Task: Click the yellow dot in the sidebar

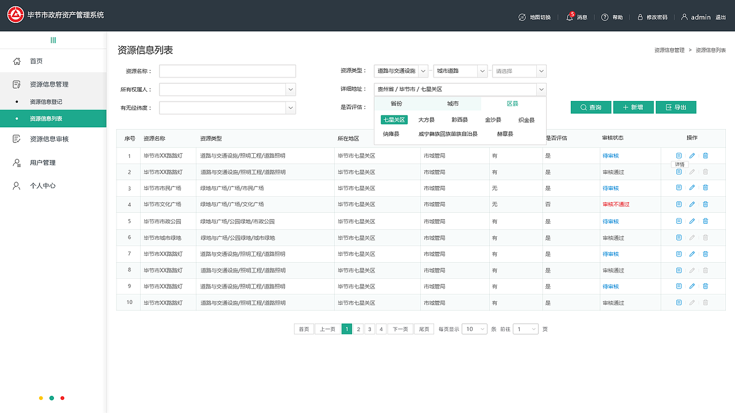Action: tap(40, 398)
